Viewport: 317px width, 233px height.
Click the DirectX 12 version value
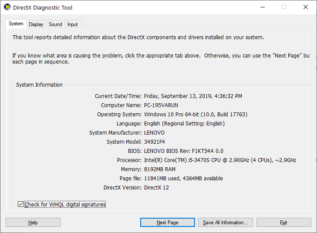point(156,188)
